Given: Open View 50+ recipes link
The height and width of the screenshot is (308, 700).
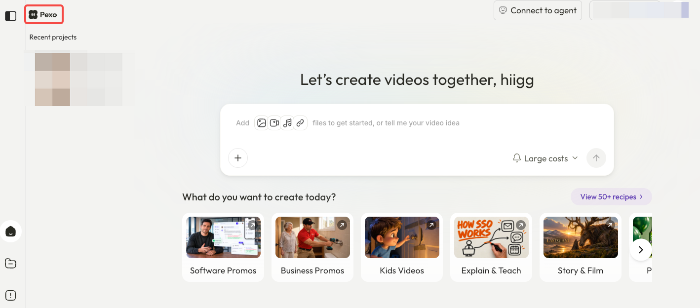Looking at the screenshot, I should point(611,196).
